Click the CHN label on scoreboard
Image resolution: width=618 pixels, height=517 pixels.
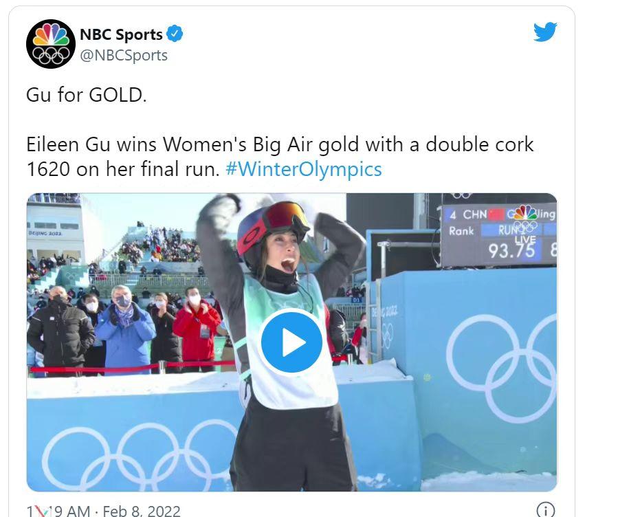[x=474, y=214]
